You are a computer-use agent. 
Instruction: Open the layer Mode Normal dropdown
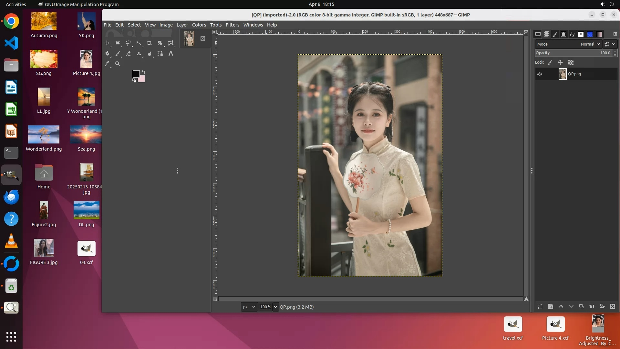(590, 44)
